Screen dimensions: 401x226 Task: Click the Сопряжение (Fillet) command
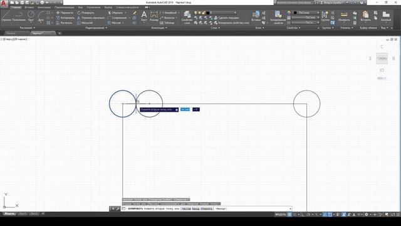point(117,18)
